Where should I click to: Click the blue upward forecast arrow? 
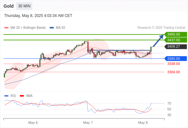pos(158,41)
